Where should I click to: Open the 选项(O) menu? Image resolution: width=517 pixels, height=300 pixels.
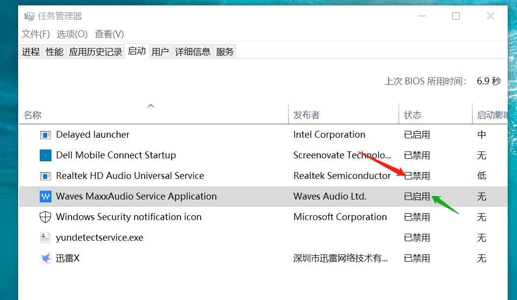[72, 34]
